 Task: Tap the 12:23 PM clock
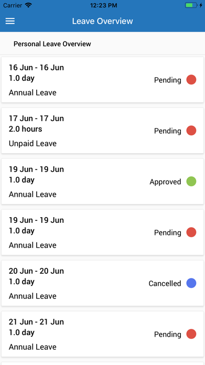pos(104,5)
